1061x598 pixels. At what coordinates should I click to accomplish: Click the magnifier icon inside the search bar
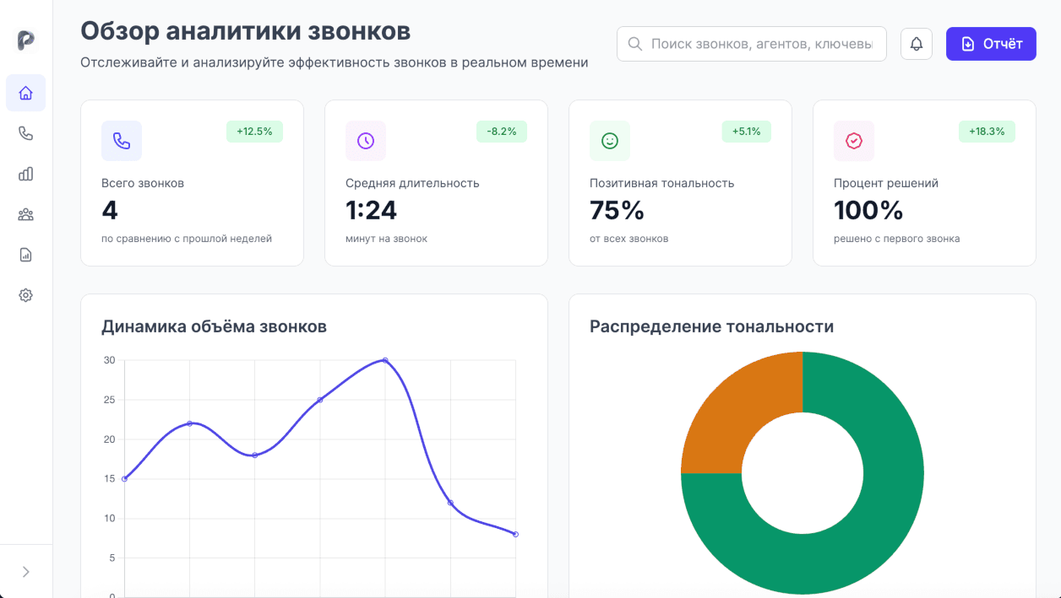[x=634, y=43]
